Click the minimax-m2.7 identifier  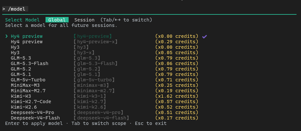click(x=94, y=91)
